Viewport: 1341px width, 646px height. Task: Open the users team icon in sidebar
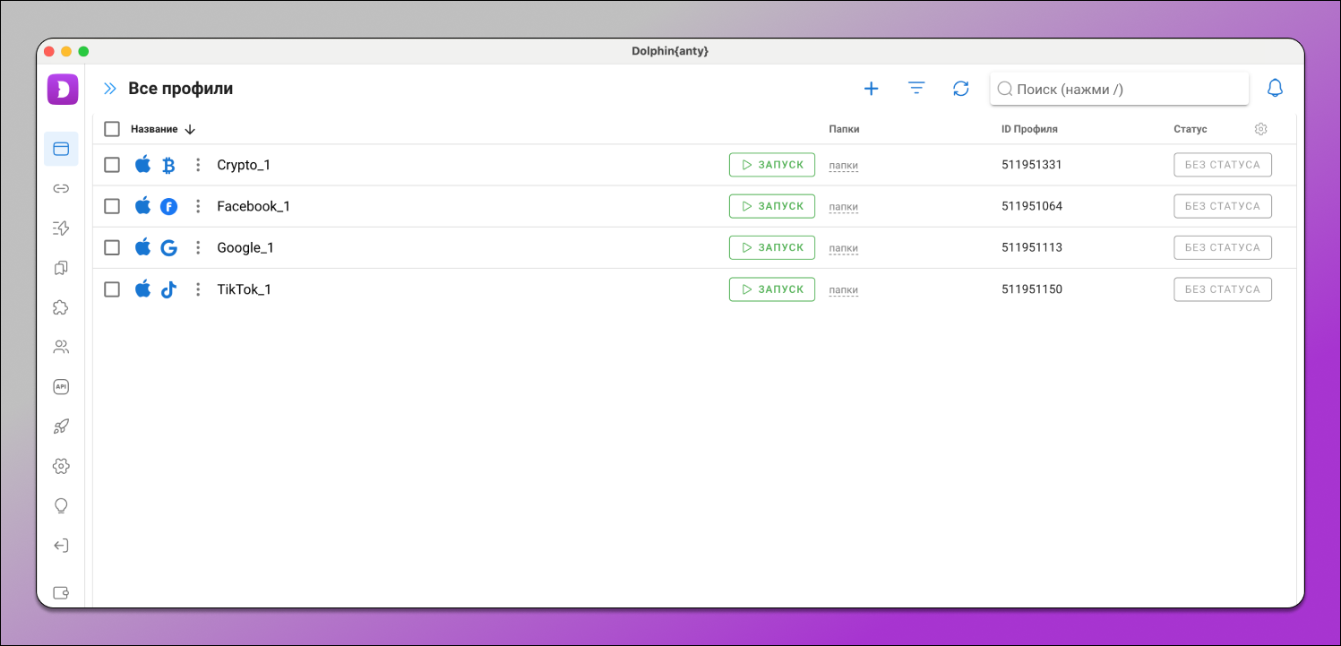click(61, 347)
